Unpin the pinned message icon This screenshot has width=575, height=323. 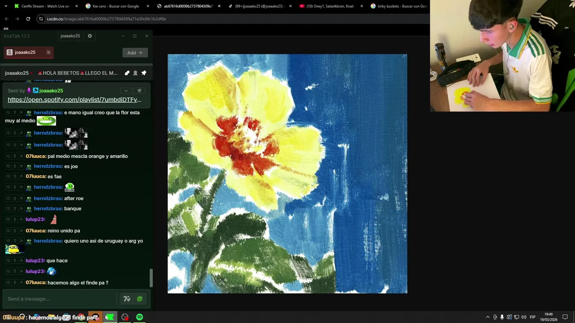(x=139, y=91)
